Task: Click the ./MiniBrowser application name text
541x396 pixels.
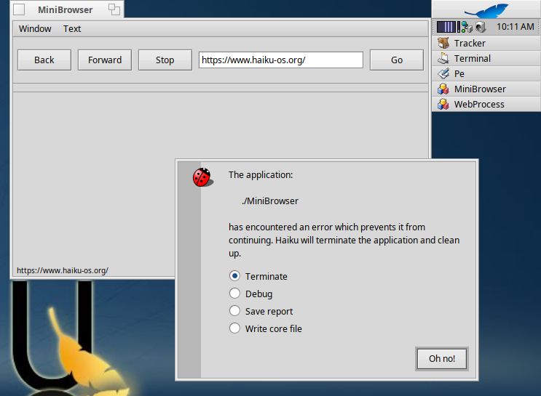Action: [x=270, y=201]
